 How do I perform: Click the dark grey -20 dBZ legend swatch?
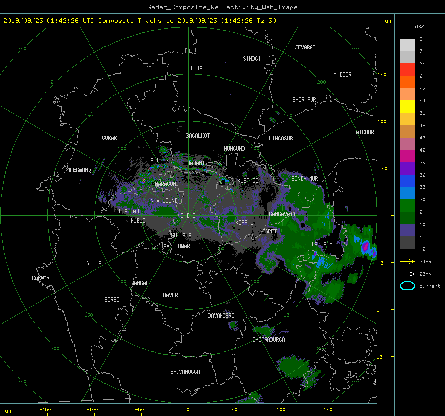pyautogui.click(x=407, y=243)
